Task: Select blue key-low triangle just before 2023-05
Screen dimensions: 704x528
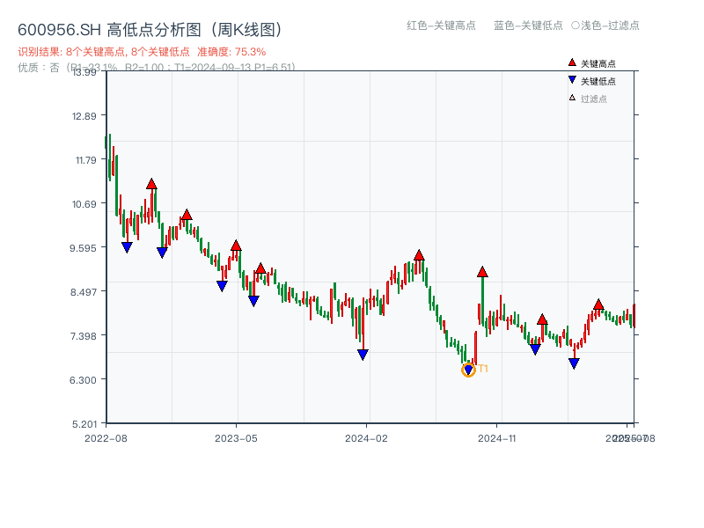Action: click(222, 286)
